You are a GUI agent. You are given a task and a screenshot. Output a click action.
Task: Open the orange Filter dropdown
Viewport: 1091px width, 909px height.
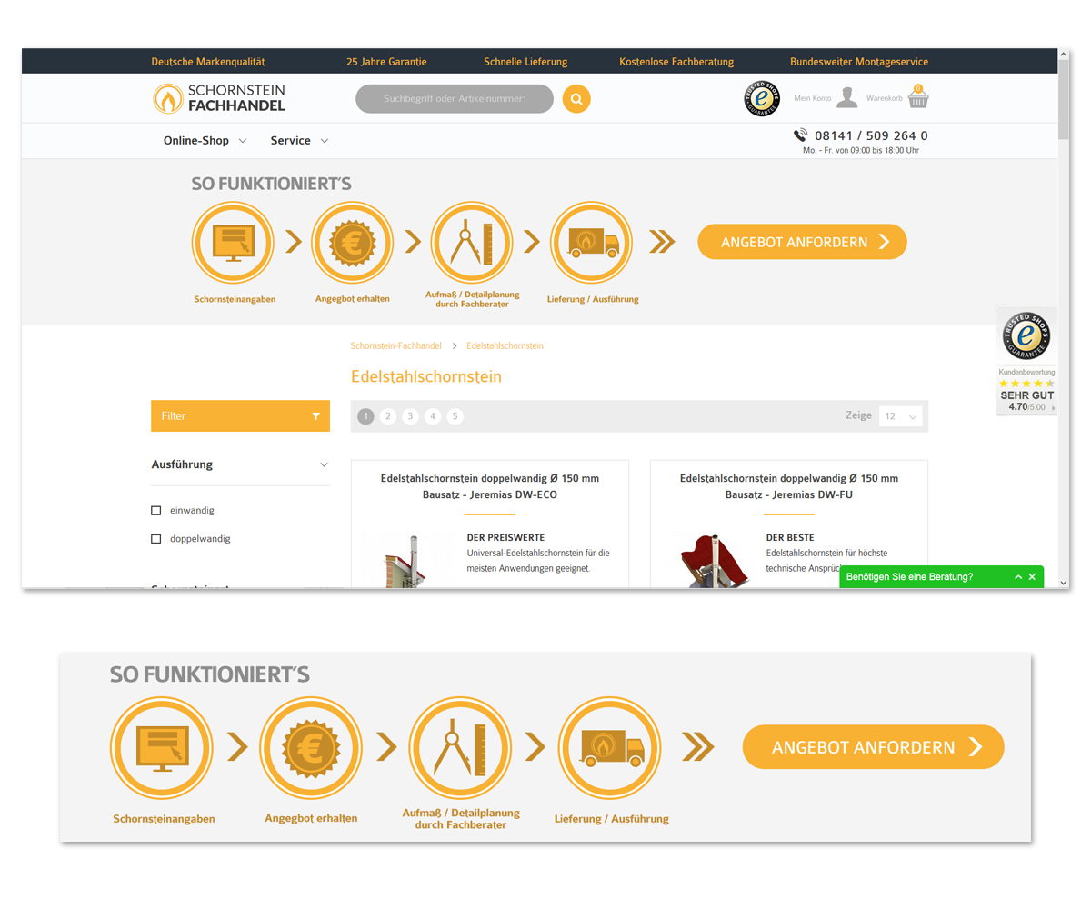click(240, 415)
